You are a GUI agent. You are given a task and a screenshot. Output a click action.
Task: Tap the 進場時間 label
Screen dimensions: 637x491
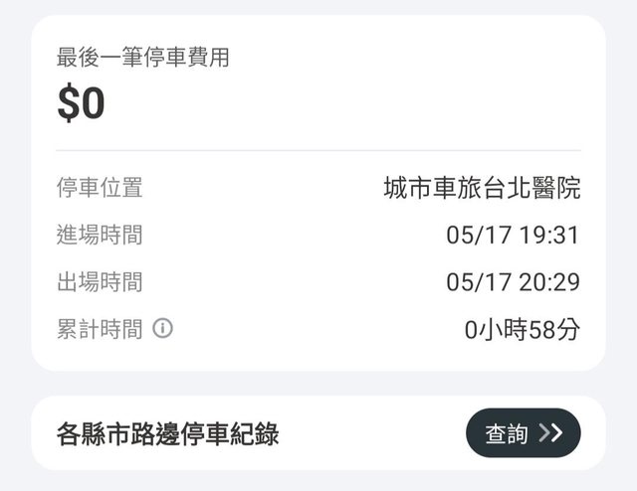click(100, 235)
